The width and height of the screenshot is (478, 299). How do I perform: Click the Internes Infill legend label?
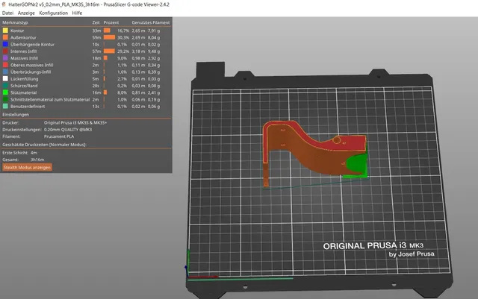click(x=23, y=51)
